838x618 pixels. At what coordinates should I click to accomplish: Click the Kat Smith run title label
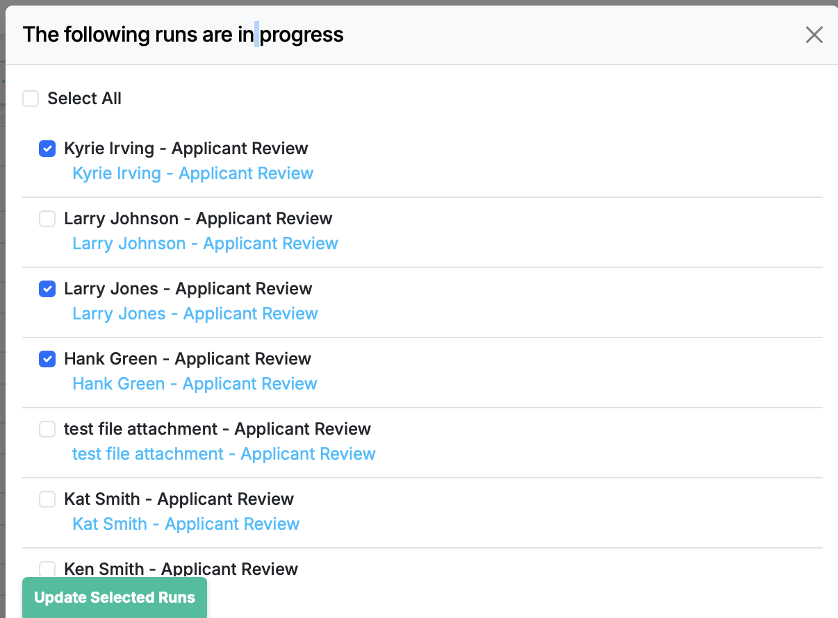(x=179, y=499)
